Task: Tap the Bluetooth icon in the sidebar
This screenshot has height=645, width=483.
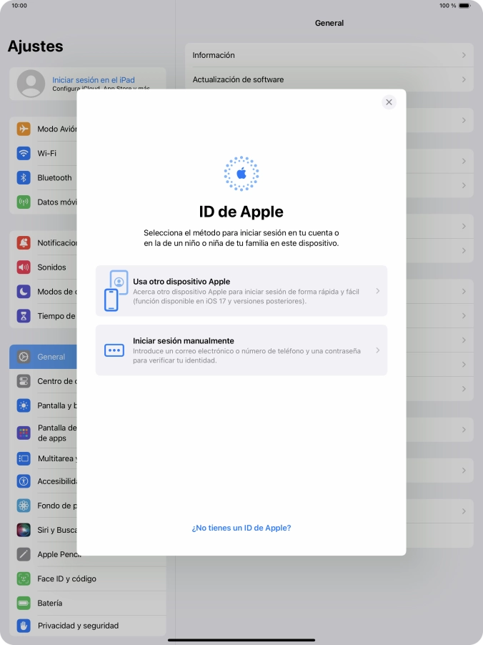Action: [x=24, y=178]
